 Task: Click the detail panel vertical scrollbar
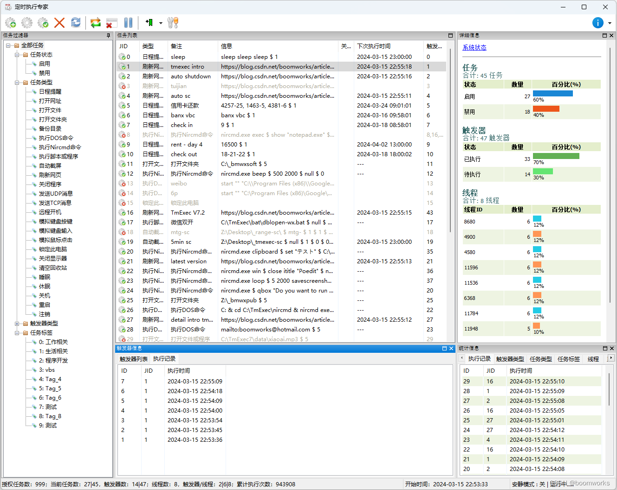point(611,176)
